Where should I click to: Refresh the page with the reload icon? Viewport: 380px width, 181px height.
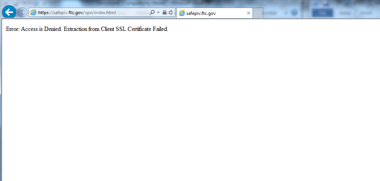(x=171, y=12)
